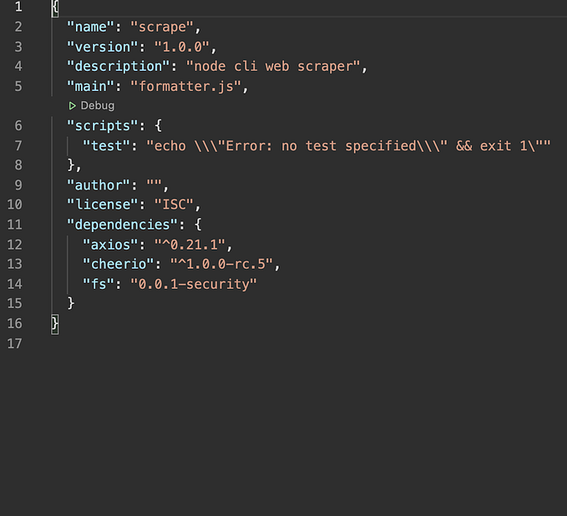567x516 pixels.
Task: Click the "fs" dependency key
Action: [99, 284]
